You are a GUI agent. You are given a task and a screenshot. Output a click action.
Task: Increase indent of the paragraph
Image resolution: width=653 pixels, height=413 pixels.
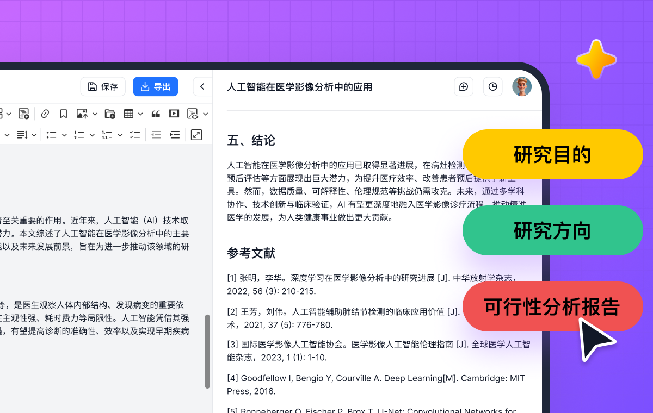click(x=175, y=135)
